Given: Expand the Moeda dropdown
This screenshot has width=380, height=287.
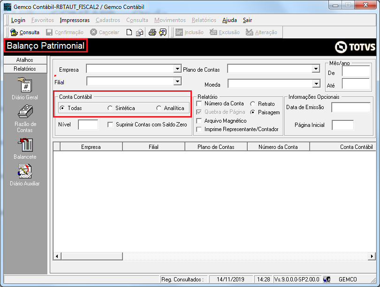Looking at the screenshot, I should 316,84.
